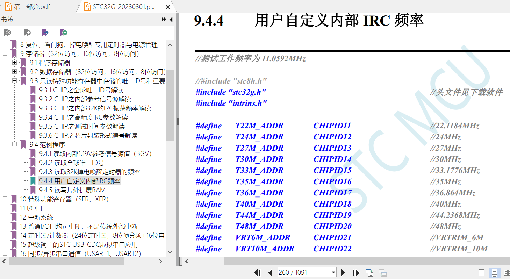The height and width of the screenshot is (279, 510).
Task: Collapse the bookmarks panel with left triangle
Action: tap(171, 20)
